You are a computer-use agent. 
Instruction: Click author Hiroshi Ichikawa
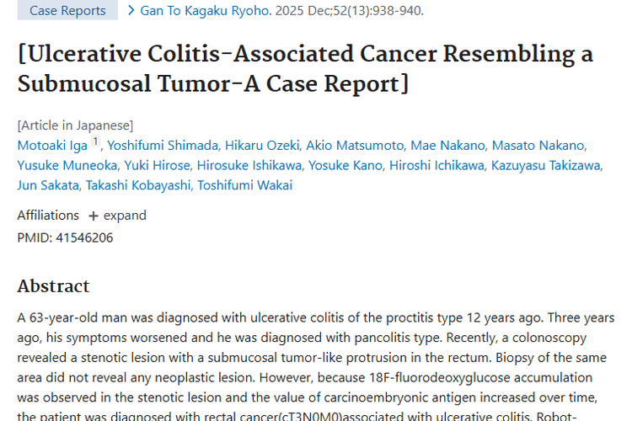pos(435,165)
